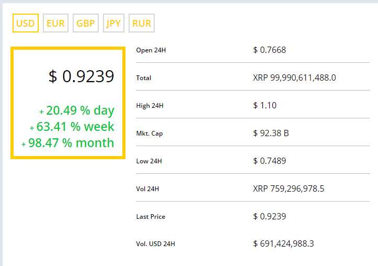Select the USD currency tab

[26, 23]
